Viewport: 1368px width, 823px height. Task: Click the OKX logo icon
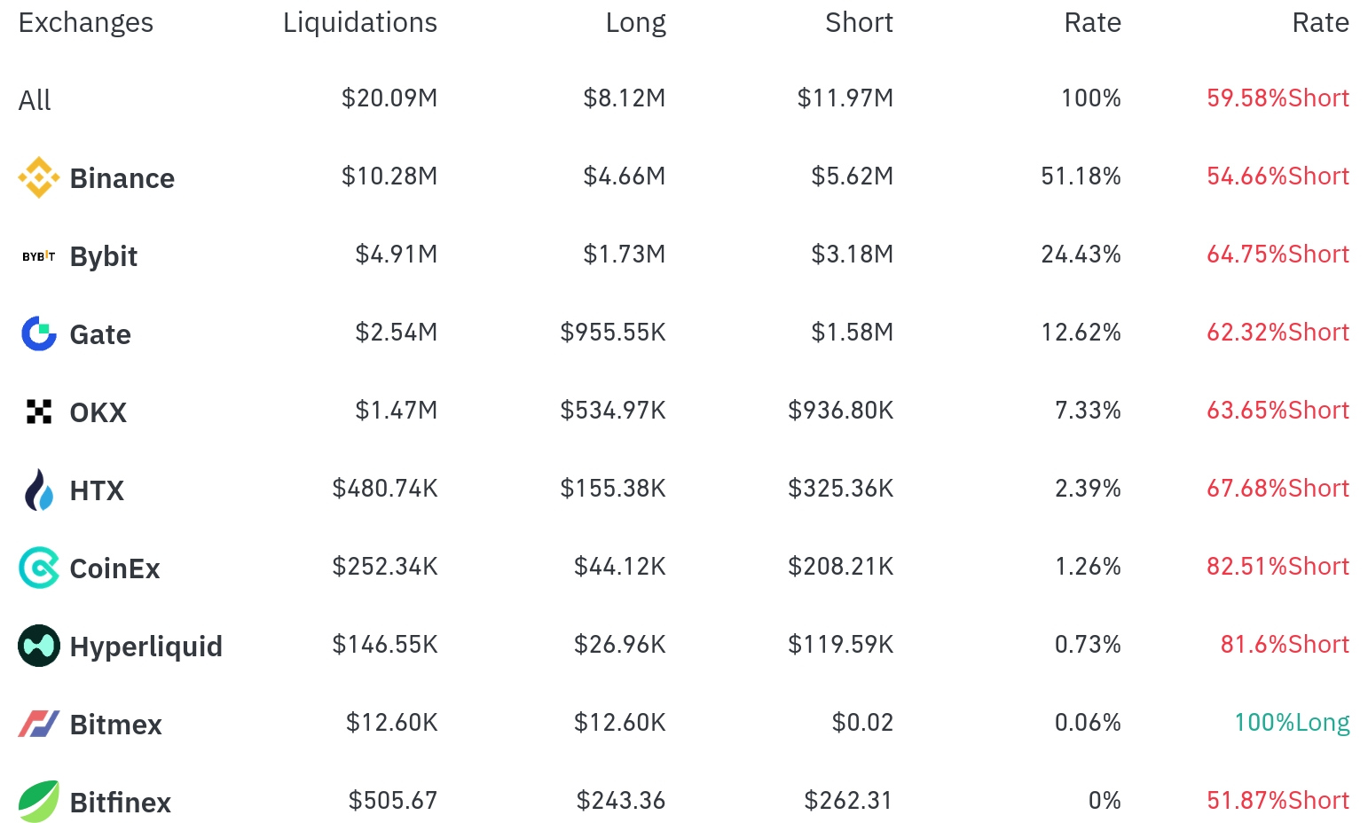[38, 411]
